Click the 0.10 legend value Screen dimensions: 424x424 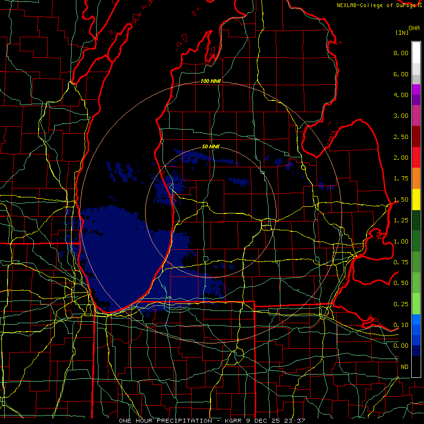coord(401,325)
